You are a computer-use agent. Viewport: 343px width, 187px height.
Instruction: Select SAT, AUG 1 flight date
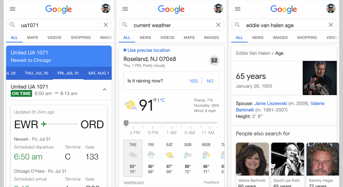tap(99, 73)
